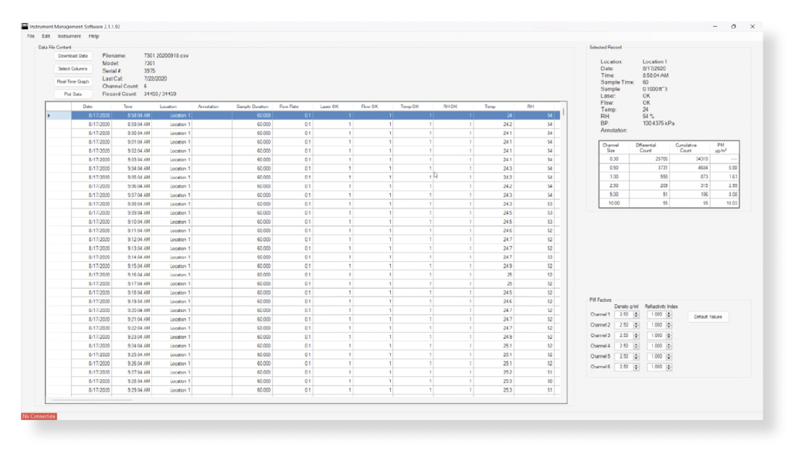Open the Edit menu
Image resolution: width=791 pixels, height=451 pixels.
[x=46, y=36]
